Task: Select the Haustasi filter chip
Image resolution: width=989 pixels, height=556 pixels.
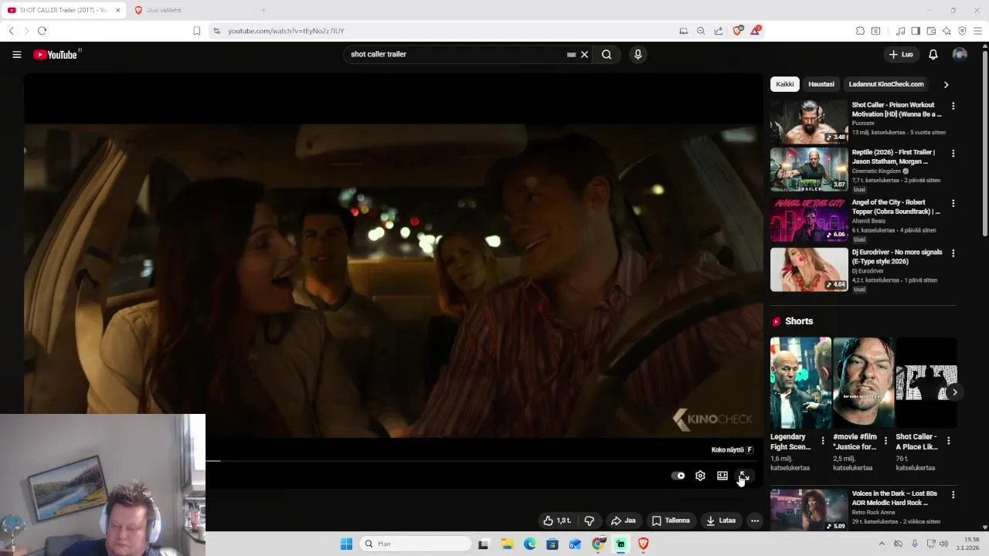Action: [x=821, y=84]
